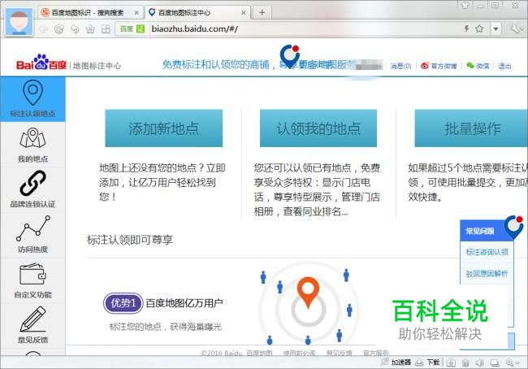The image size is (528, 369).
Task: Click 官方服务 footer link
Action: pyautogui.click(x=376, y=353)
